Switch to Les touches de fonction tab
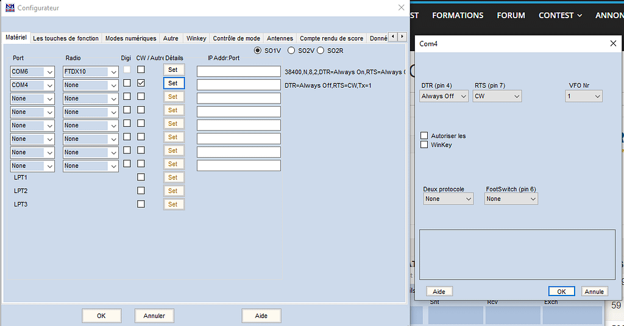 point(66,38)
